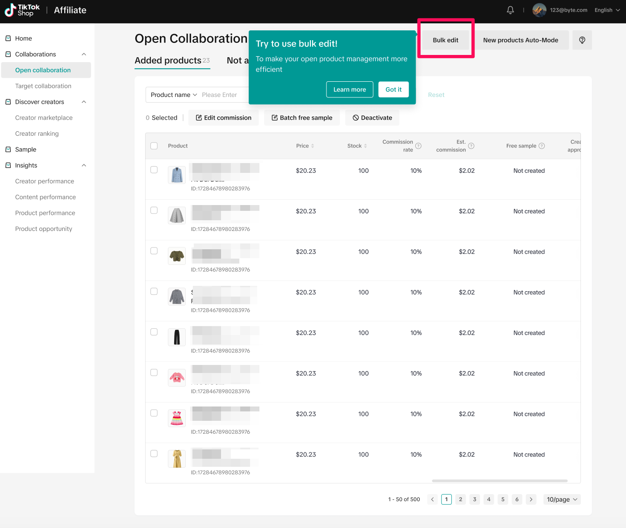Open the 10/page size dropdown
The width and height of the screenshot is (626, 528).
pyautogui.click(x=562, y=499)
